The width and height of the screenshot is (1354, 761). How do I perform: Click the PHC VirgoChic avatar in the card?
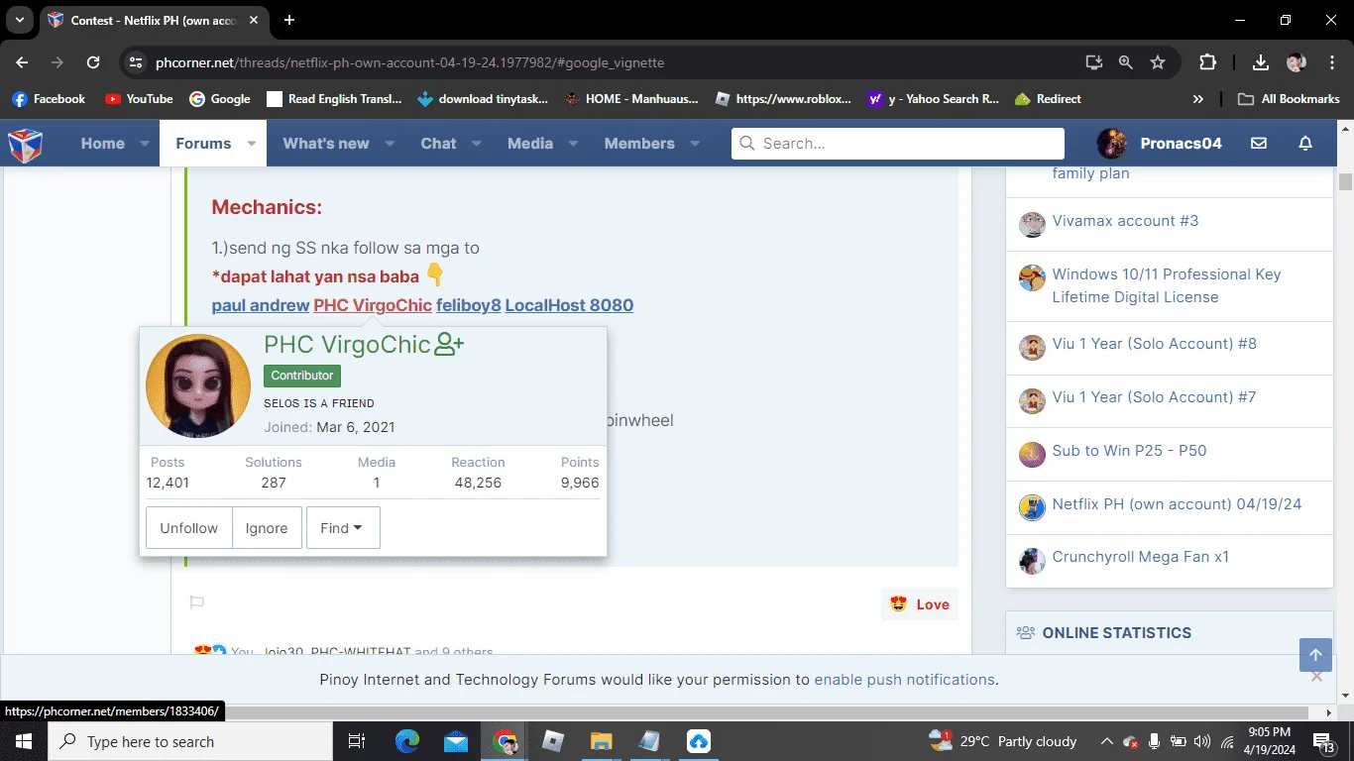click(x=198, y=386)
